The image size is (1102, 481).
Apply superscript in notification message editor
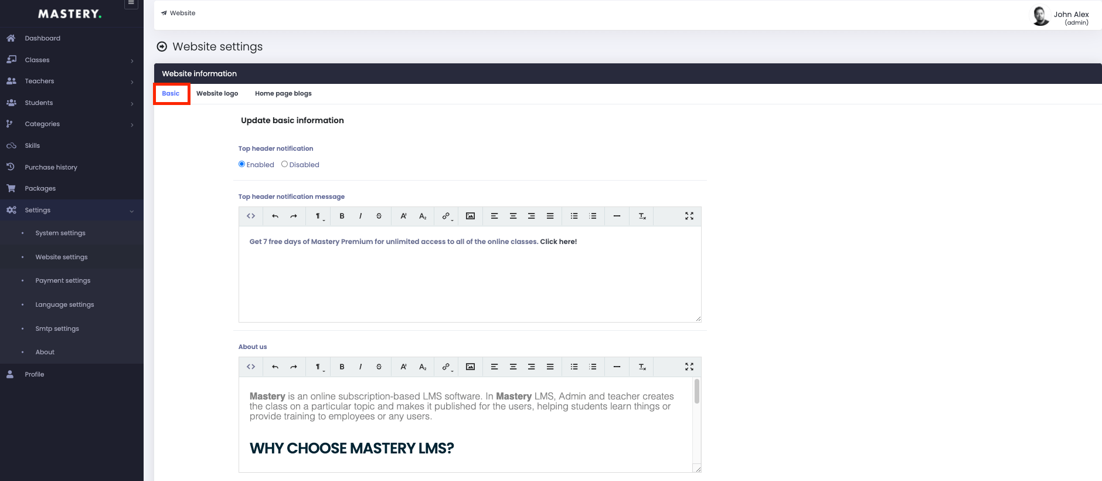[x=403, y=216]
